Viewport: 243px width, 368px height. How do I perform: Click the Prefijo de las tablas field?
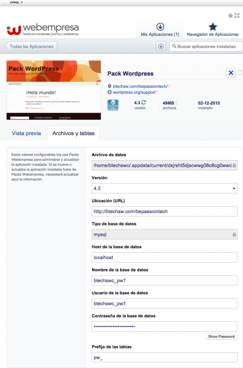pos(164,357)
